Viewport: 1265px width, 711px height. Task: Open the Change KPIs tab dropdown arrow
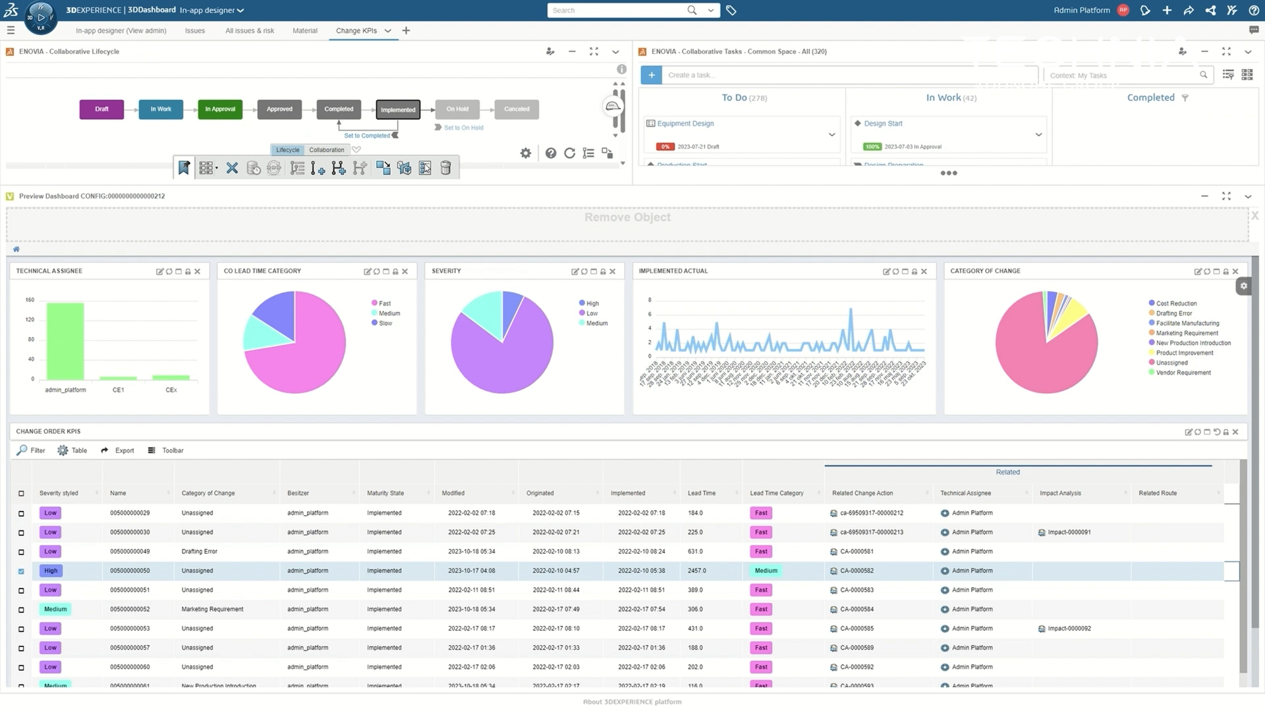pos(388,30)
